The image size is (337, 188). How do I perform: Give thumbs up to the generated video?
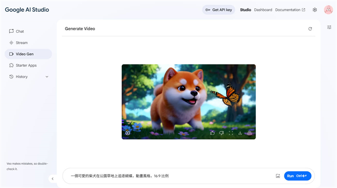pyautogui.click(x=212, y=133)
